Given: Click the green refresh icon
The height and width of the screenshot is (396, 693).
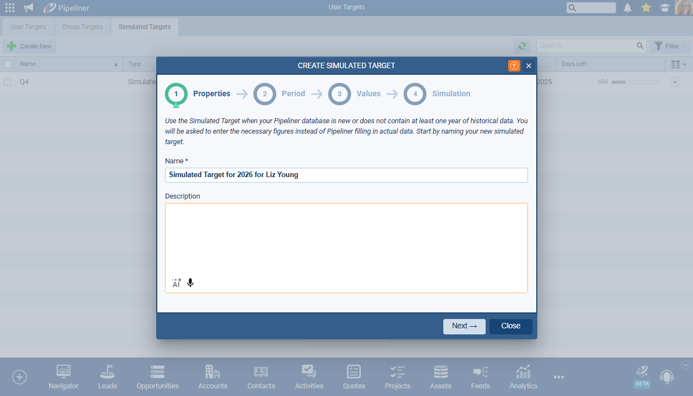Looking at the screenshot, I should pos(522,46).
